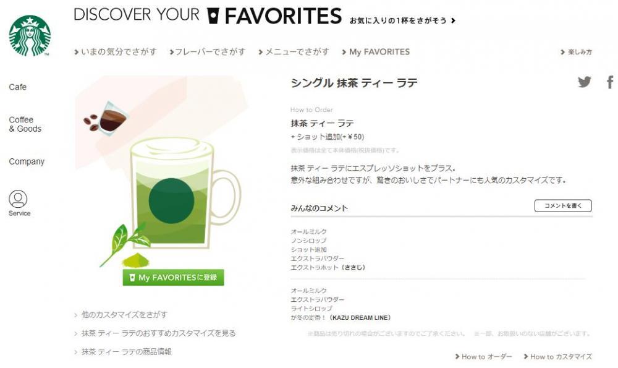Open フレーバーでさがす menu item
The width and height of the screenshot is (618, 368).
coord(208,52)
